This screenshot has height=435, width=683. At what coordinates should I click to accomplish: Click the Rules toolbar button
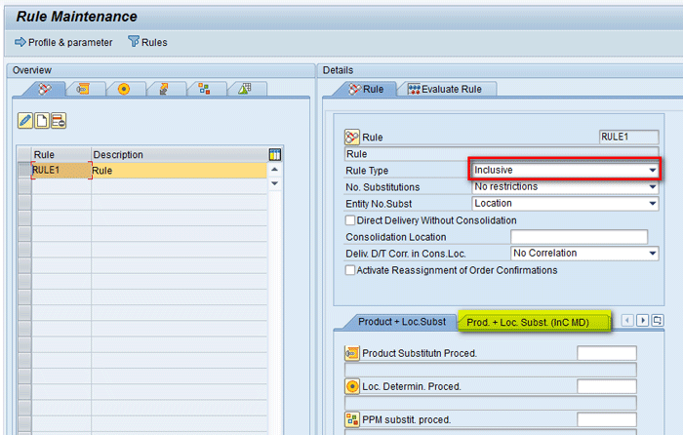click(x=147, y=42)
